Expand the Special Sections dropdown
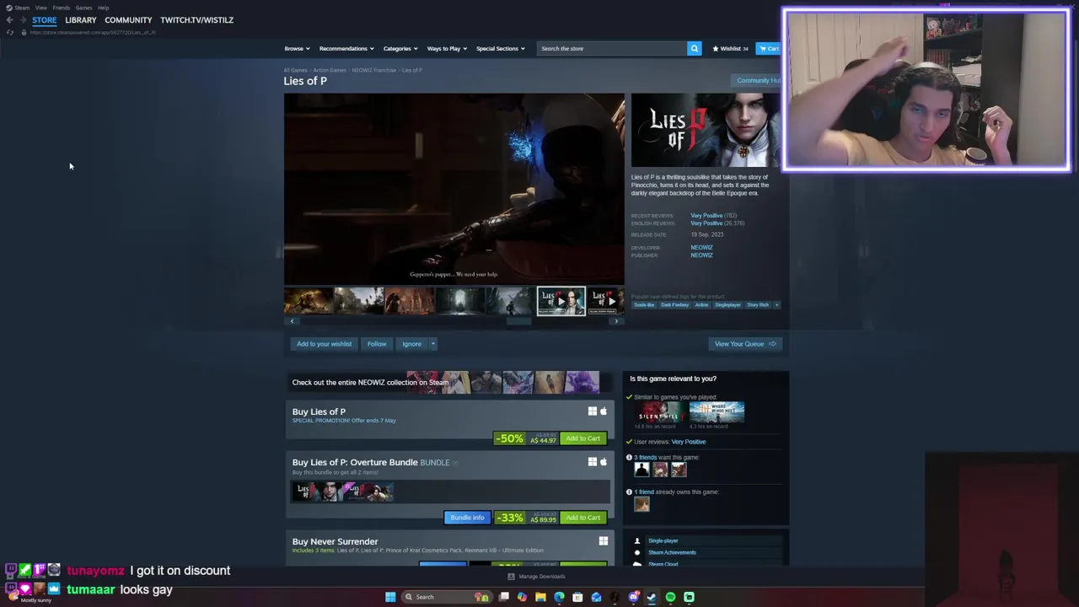The image size is (1079, 607). [x=500, y=48]
